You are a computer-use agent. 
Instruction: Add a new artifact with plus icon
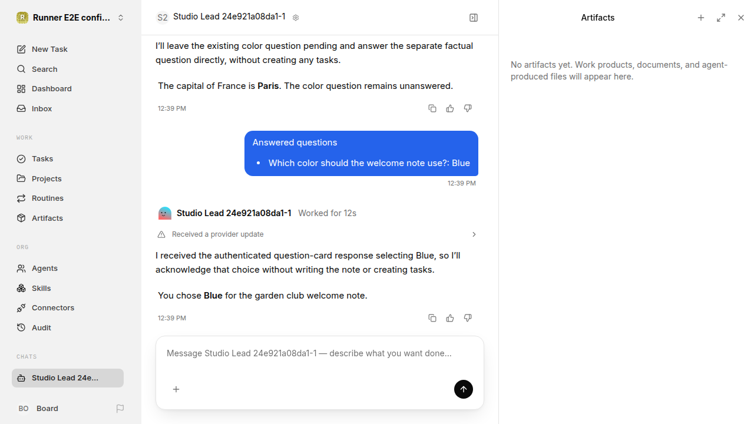(701, 18)
